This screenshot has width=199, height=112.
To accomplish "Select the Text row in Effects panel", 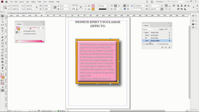I will 157,41.
